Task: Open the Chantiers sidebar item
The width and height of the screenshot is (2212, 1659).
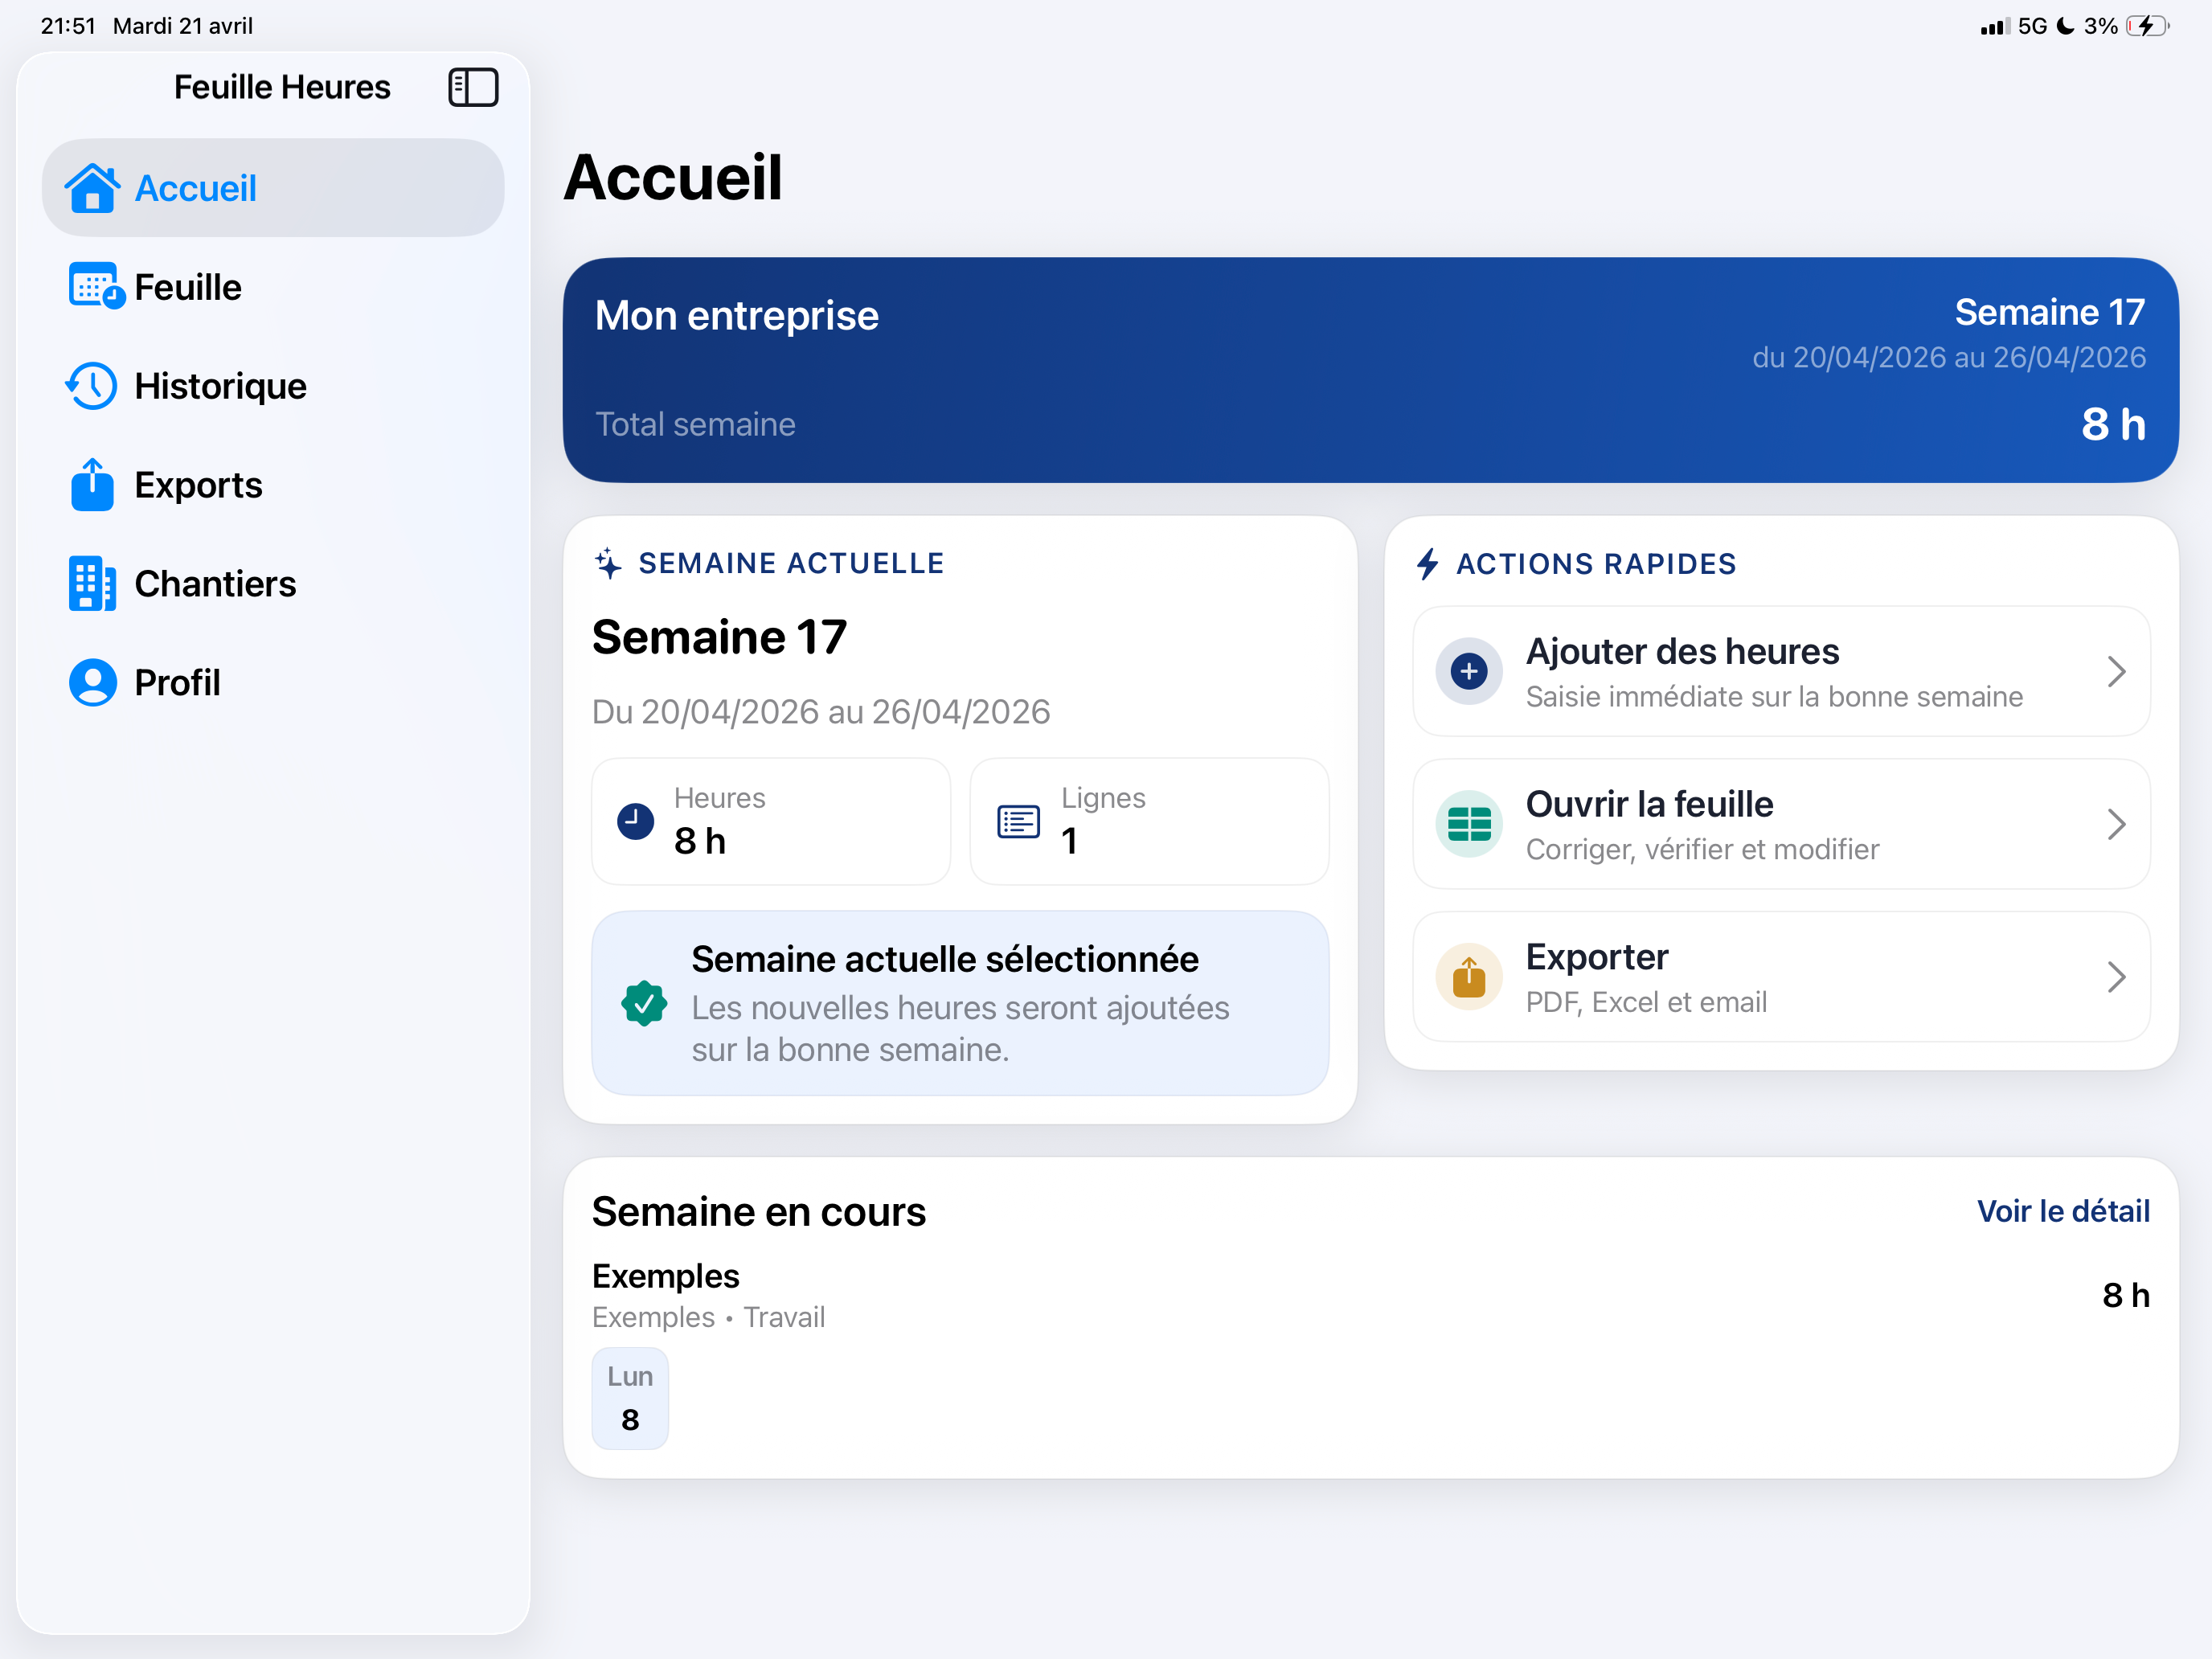Action: click(x=273, y=584)
